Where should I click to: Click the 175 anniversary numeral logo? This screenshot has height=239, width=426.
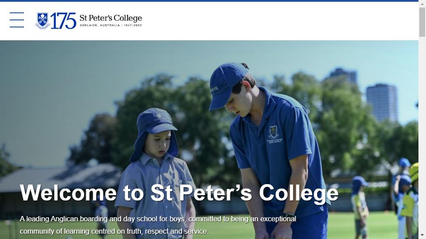click(x=63, y=21)
